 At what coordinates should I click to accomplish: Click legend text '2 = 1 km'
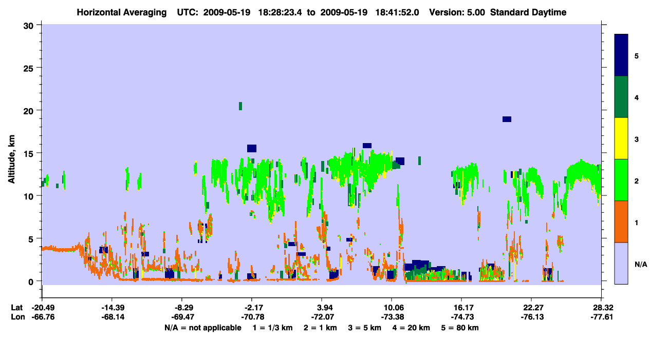pyautogui.click(x=321, y=328)
